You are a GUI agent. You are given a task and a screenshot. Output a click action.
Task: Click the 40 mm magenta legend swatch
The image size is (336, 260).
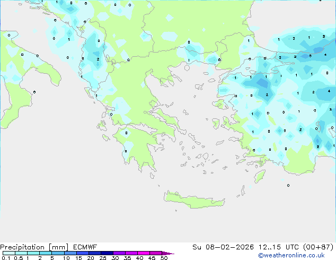144,253
